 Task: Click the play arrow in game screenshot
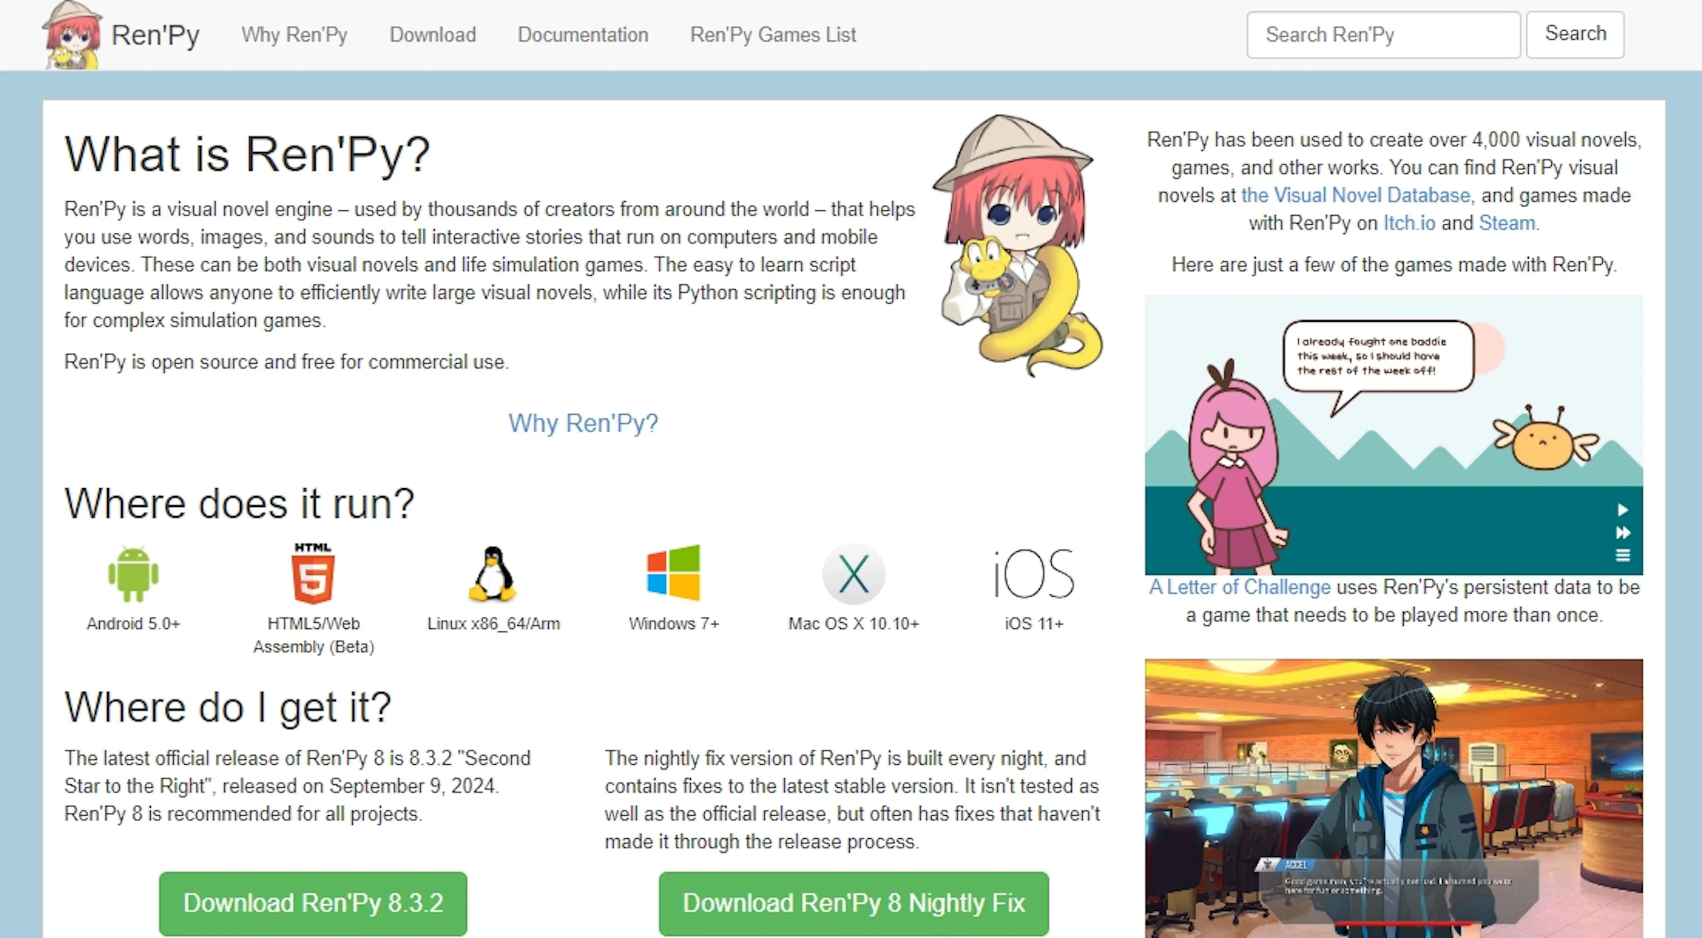1623,510
